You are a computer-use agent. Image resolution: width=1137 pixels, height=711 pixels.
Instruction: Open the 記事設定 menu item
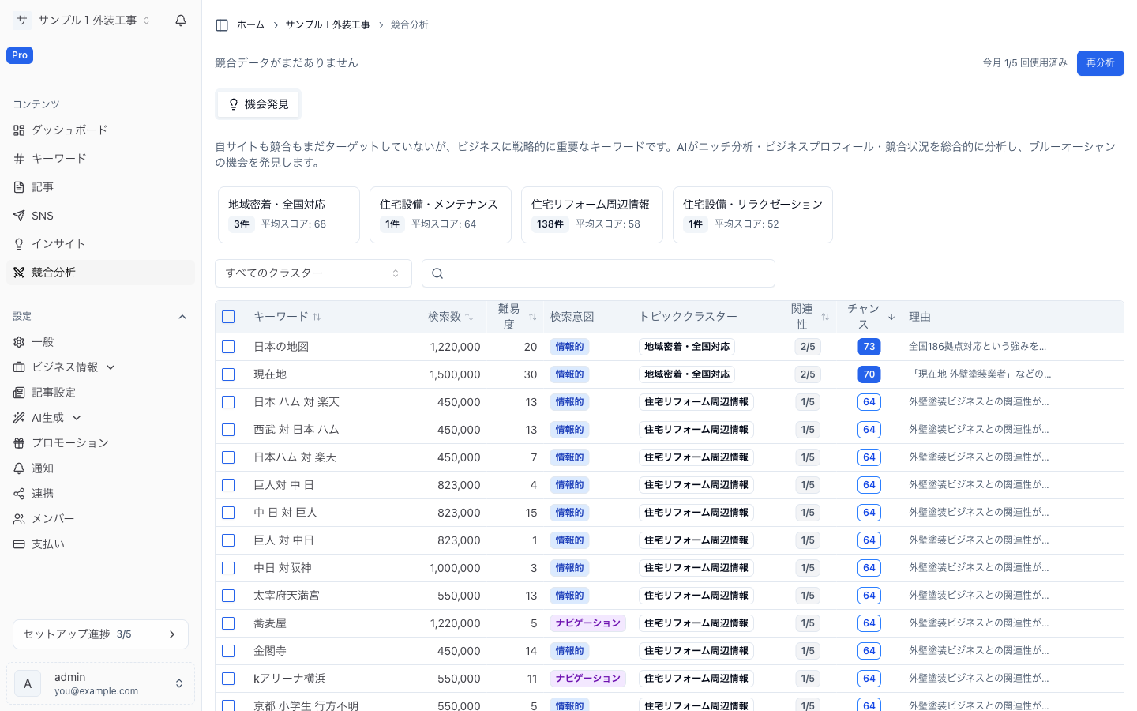[x=100, y=393]
